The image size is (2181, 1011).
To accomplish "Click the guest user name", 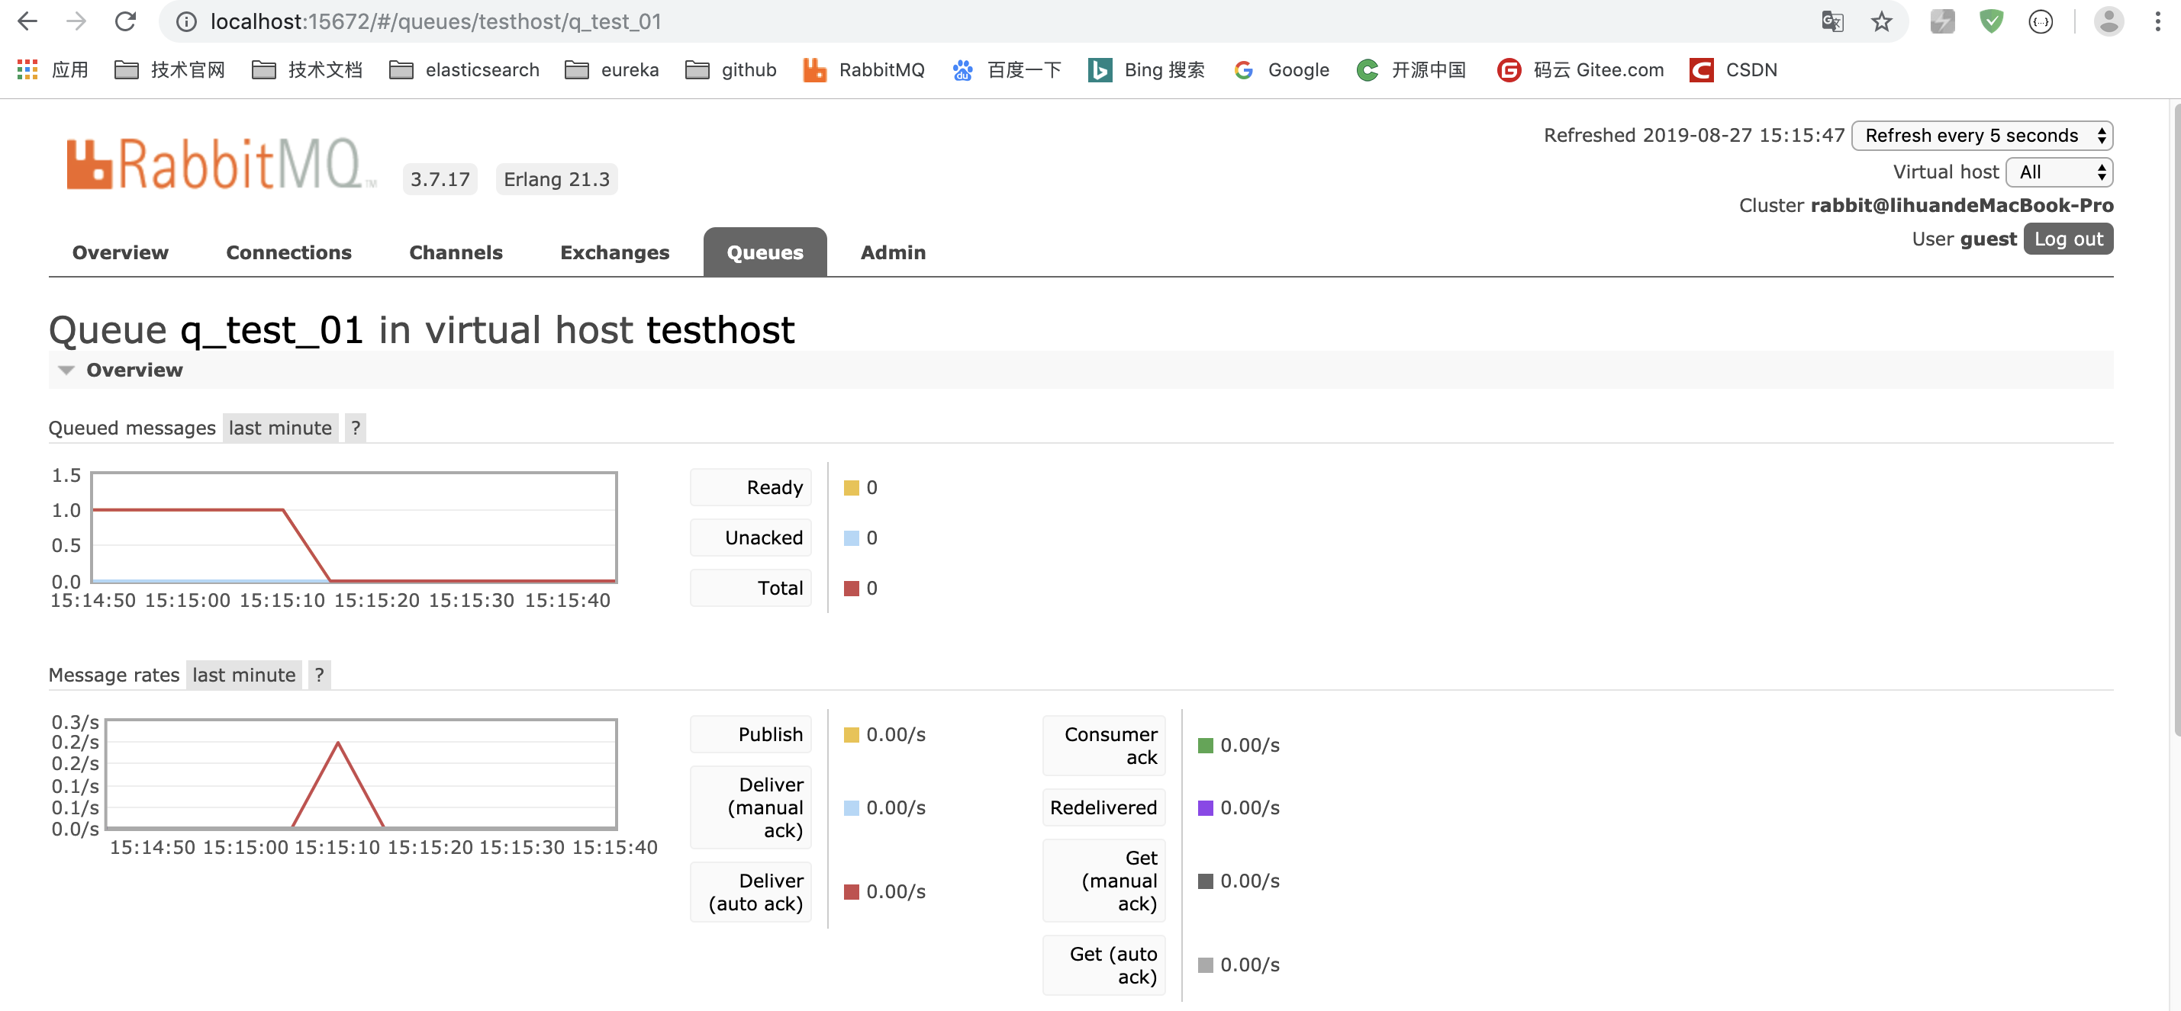I will (x=1988, y=239).
